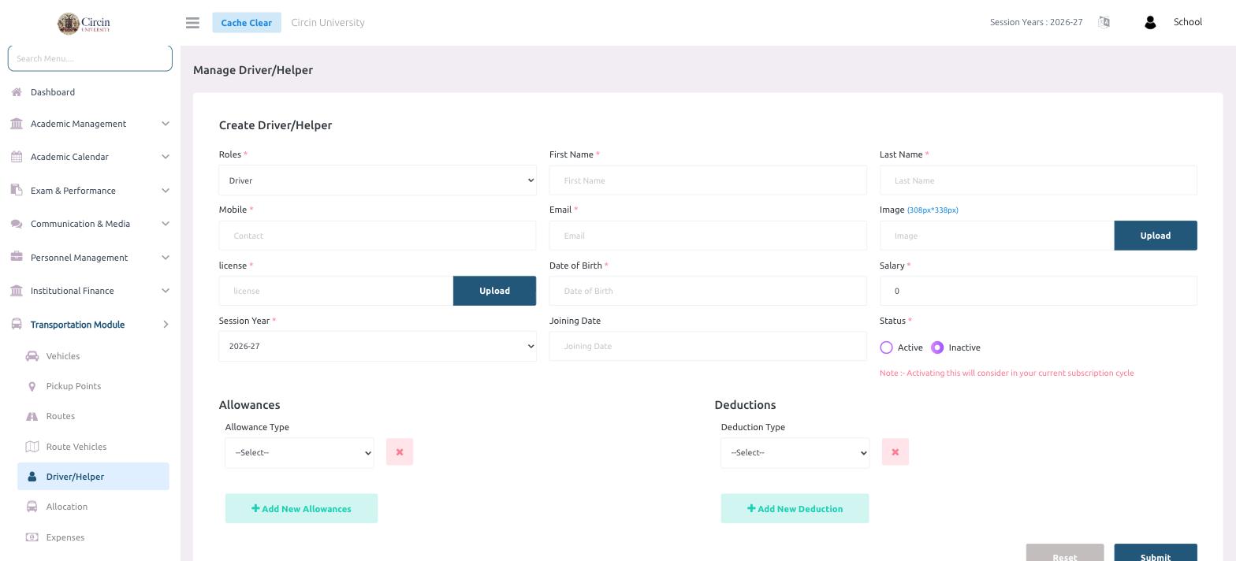Click Add New Allowances button
The width and height of the screenshot is (1236, 561).
pyautogui.click(x=301, y=508)
